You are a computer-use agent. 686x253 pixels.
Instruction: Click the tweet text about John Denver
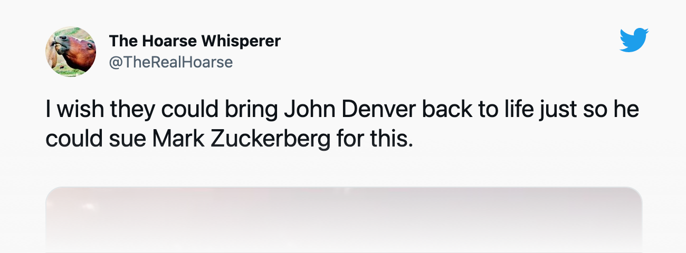pyautogui.click(x=342, y=123)
